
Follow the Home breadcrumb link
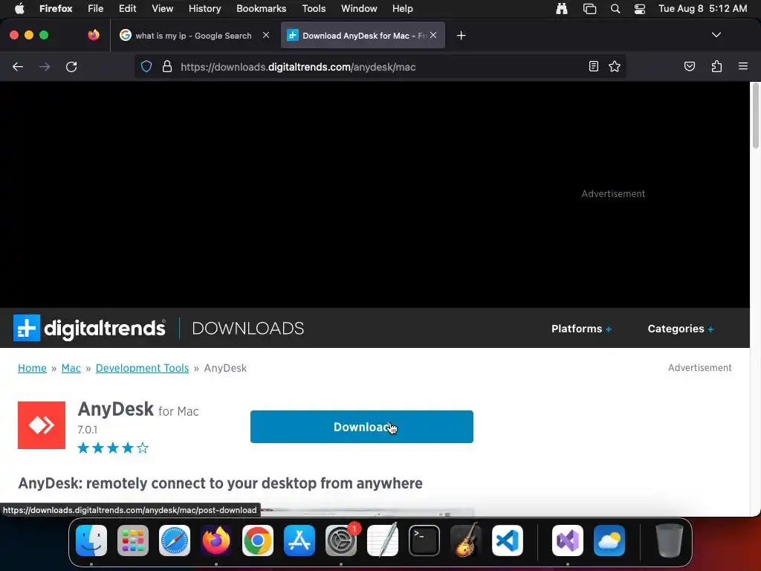point(32,368)
